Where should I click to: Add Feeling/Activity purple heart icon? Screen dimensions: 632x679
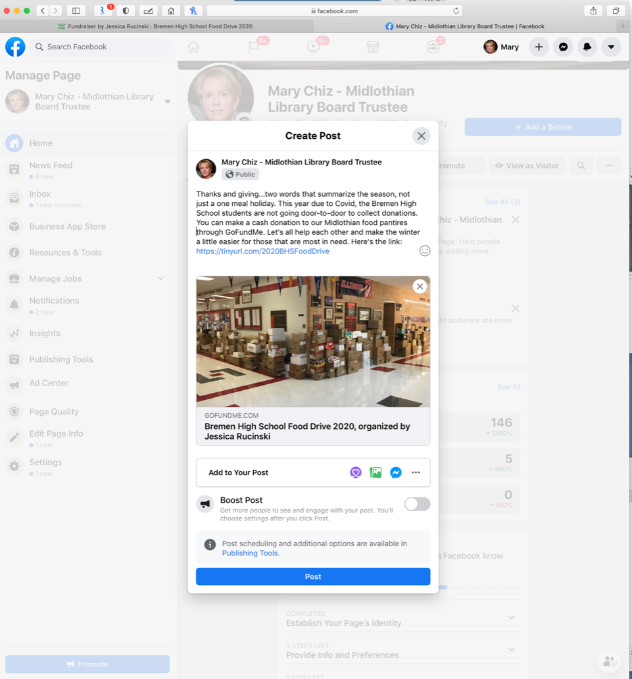[356, 472]
